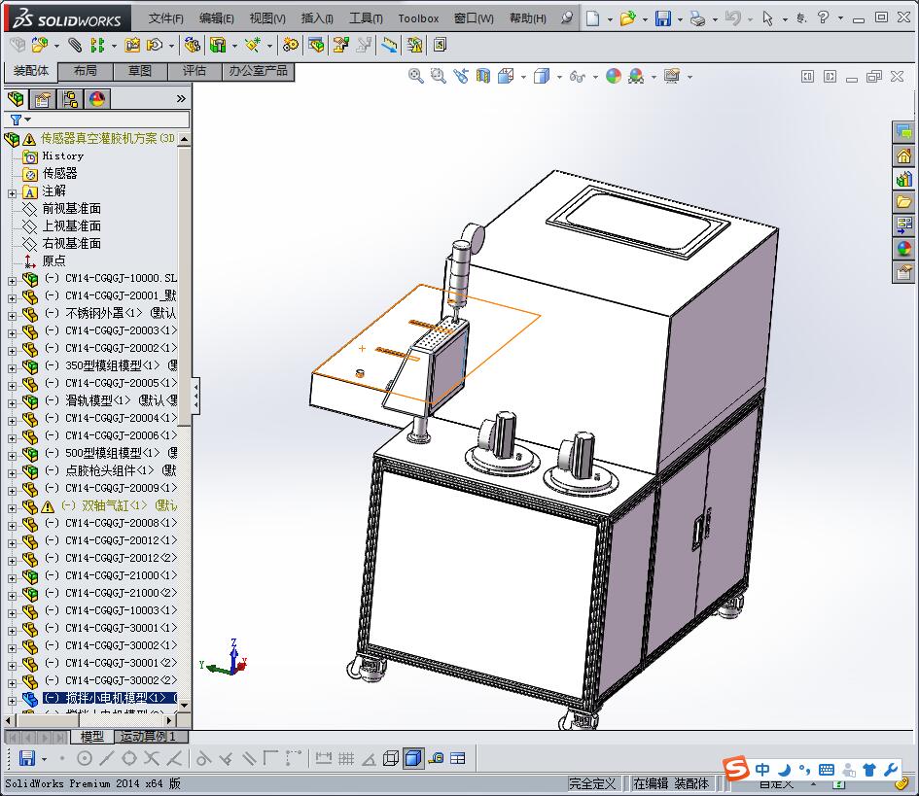Click the feature tree scroll-up arrow

[x=184, y=139]
